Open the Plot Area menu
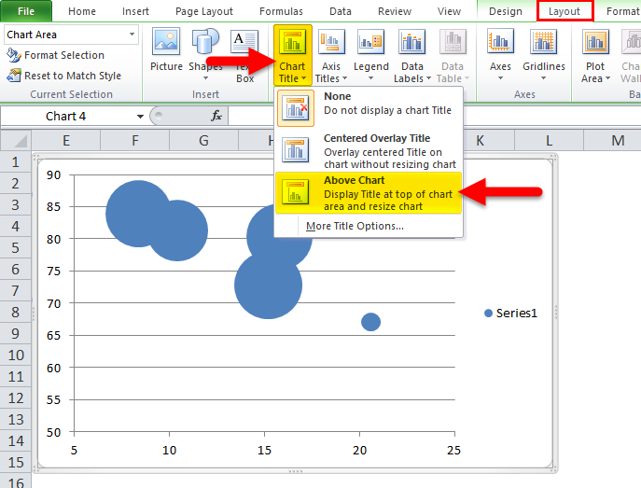This screenshot has height=488, width=641. (595, 54)
